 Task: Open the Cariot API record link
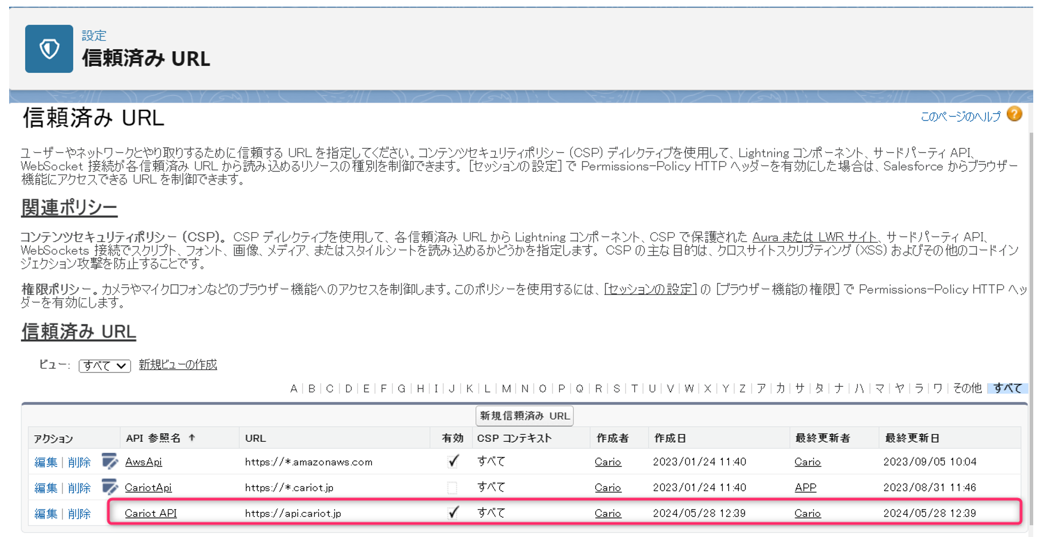tap(150, 513)
